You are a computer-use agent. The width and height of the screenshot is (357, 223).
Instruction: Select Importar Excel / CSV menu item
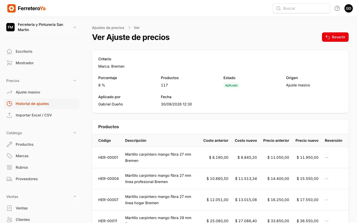point(42,115)
